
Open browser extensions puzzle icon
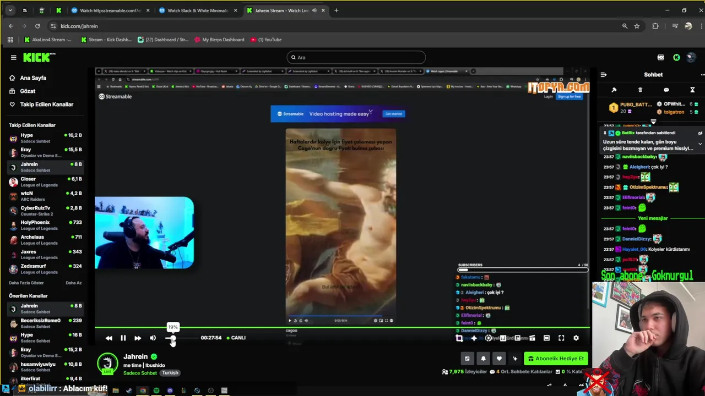tap(655, 26)
